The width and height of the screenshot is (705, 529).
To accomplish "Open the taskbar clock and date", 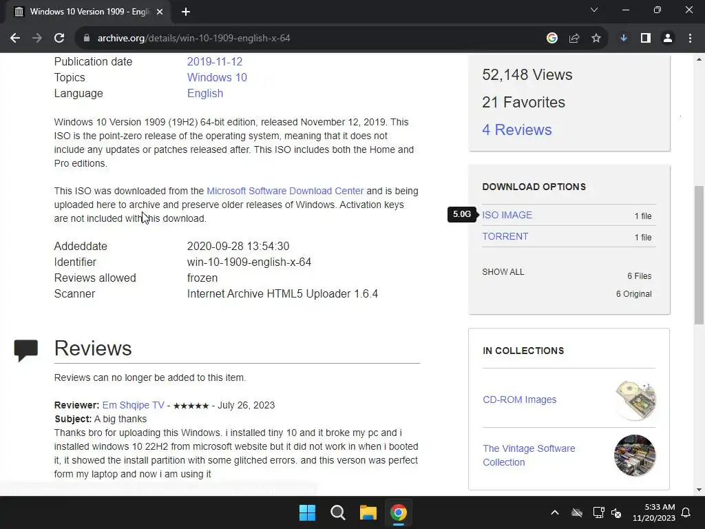I will point(654,512).
